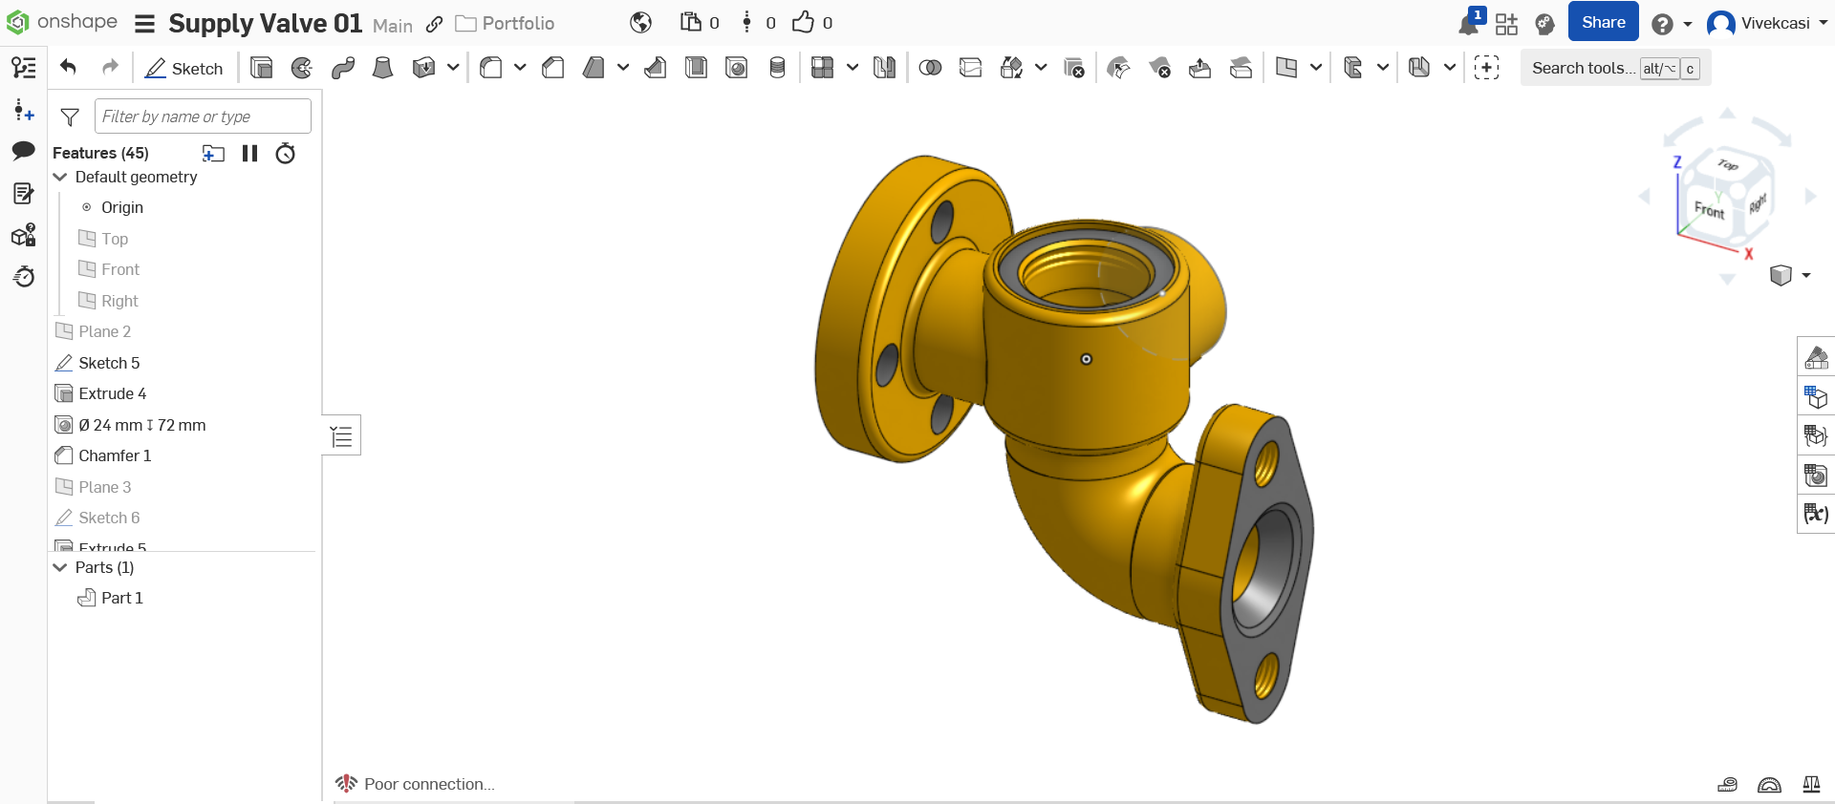1835x804 pixels.
Task: Open the Draft tool dropdown arrow
Action: coord(623,68)
